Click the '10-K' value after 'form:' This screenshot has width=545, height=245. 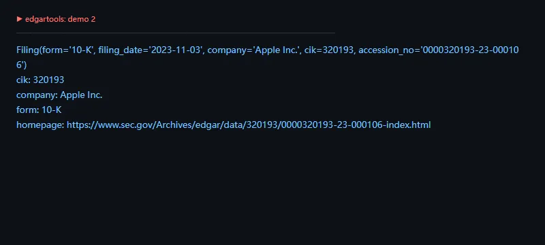52,110
